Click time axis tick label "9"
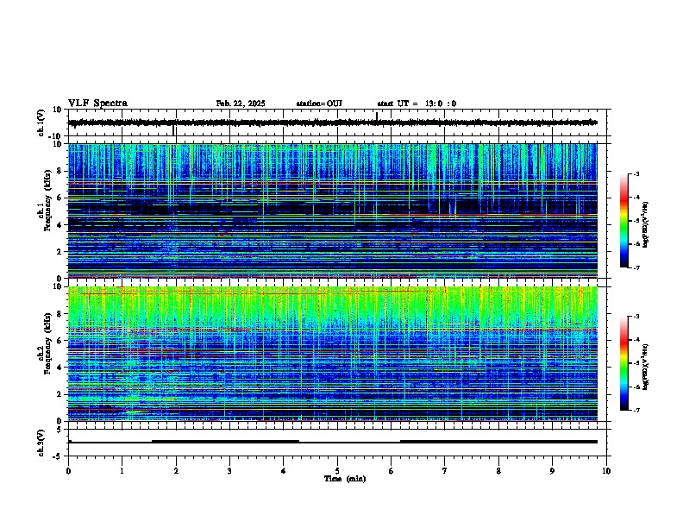The height and width of the screenshot is (528, 683). point(552,471)
